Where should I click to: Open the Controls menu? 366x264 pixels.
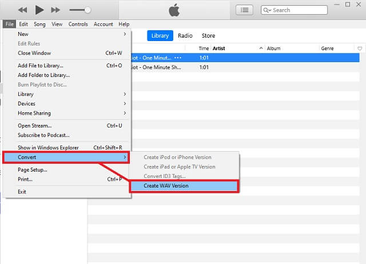pyautogui.click(x=78, y=24)
